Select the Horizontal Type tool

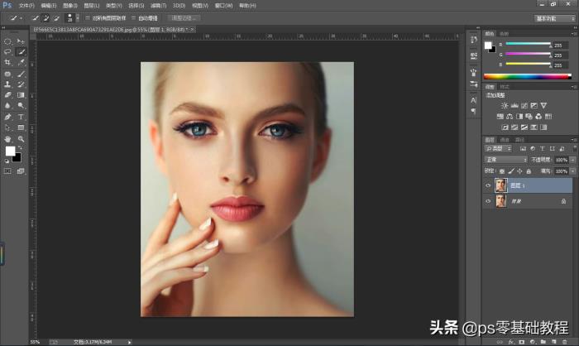click(22, 117)
